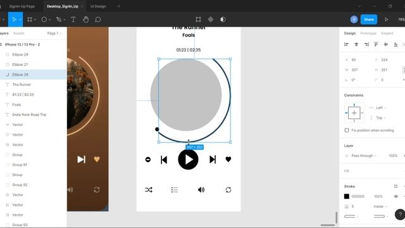This screenshot has height=228, width=405.
Task: Open the Pen tool dropdown arrow
Action: 65,20
